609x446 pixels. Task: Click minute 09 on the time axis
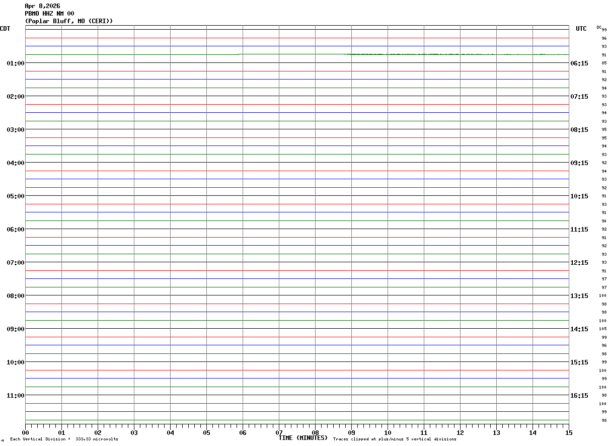(x=352, y=432)
